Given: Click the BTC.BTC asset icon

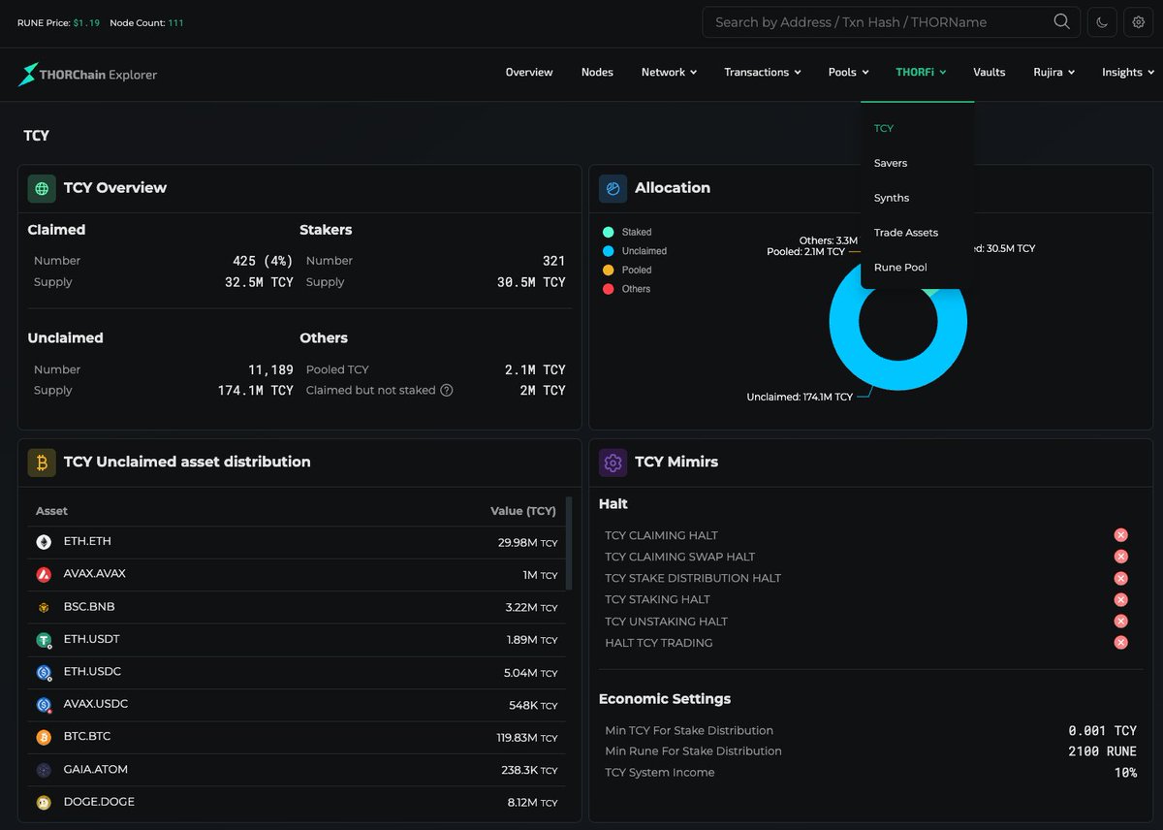Looking at the screenshot, I should [x=44, y=737].
